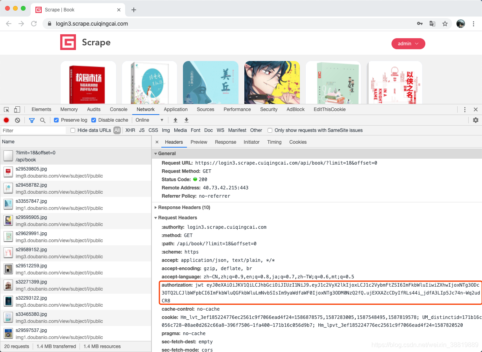This screenshot has height=352, width=482.
Task: Open the Chrome three-dot menu
Action: pos(473,24)
